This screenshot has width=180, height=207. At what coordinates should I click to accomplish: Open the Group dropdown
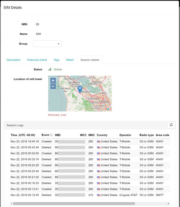[48, 44]
